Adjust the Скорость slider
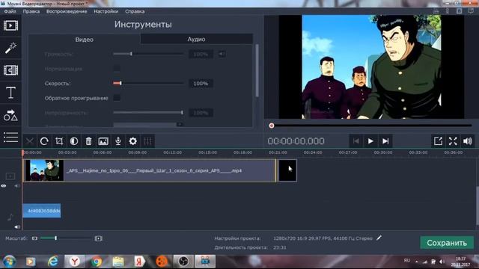Viewport: 479px width, 269px height. [148, 83]
